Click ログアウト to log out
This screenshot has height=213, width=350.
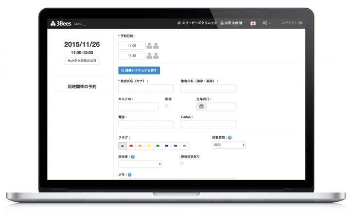coord(292,23)
